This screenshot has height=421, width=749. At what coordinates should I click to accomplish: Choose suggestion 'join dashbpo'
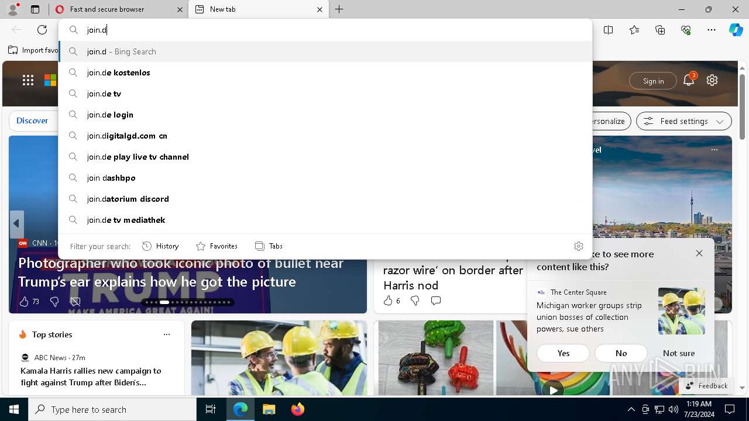[x=325, y=178]
